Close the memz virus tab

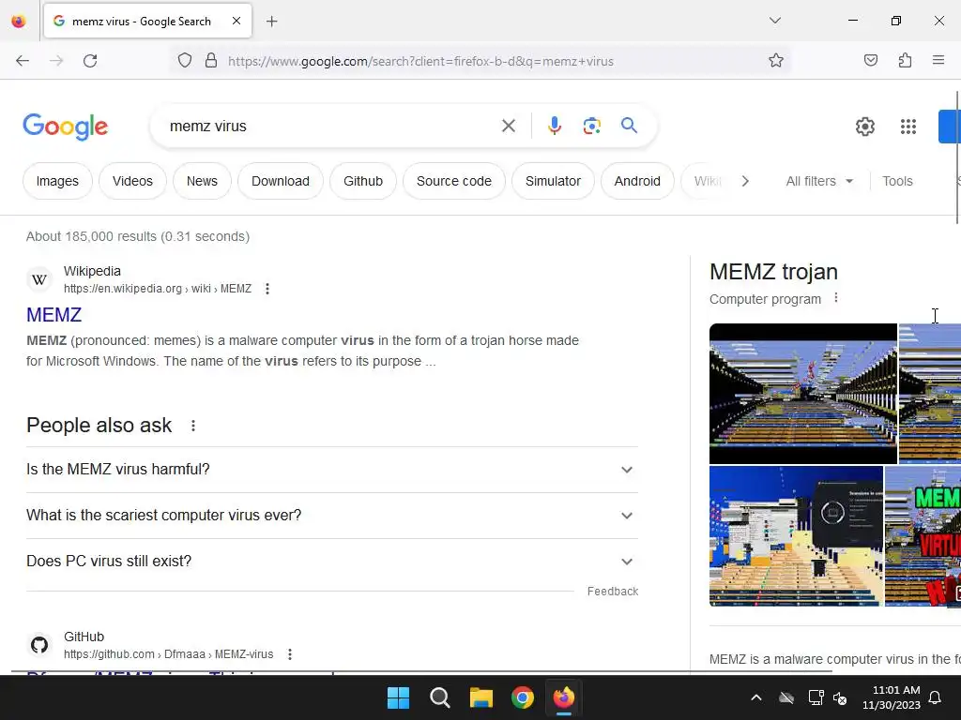tap(236, 21)
